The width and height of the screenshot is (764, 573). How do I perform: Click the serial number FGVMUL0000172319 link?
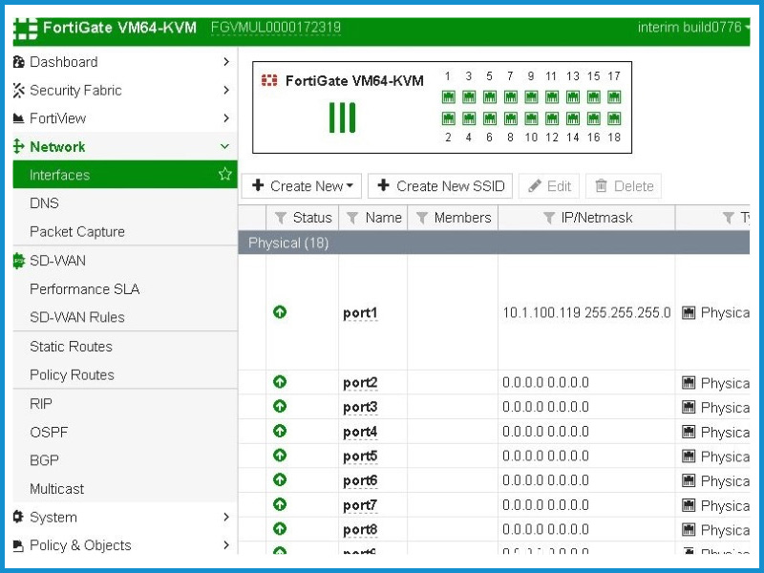[x=276, y=28]
